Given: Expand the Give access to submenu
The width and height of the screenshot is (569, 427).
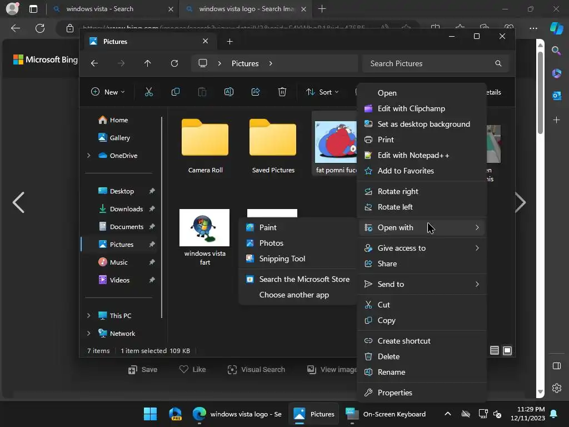Looking at the screenshot, I should click(x=422, y=249).
